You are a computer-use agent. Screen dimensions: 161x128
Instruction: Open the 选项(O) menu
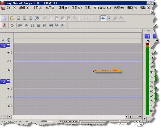click(119, 8)
